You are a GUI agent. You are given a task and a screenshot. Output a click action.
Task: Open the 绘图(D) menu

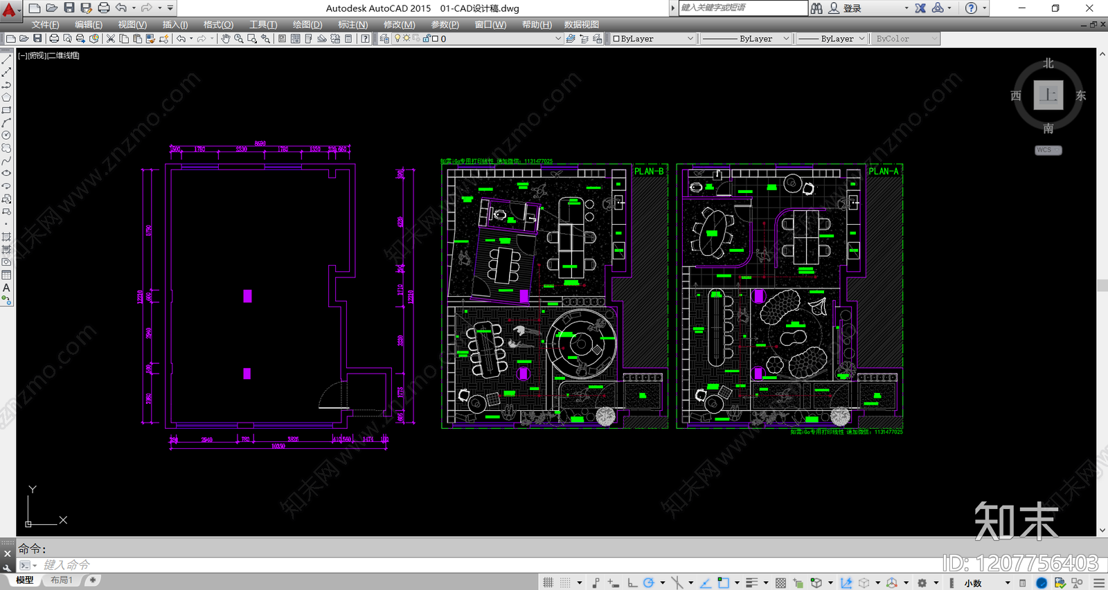click(307, 24)
